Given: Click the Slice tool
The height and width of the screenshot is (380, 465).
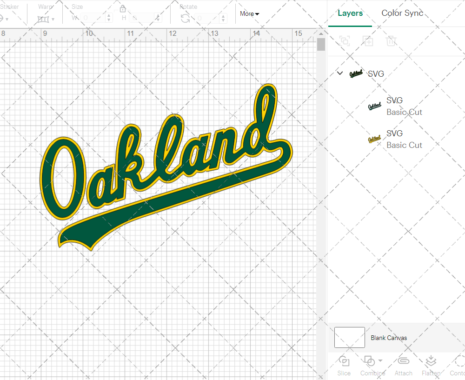Looking at the screenshot, I should point(344,366).
